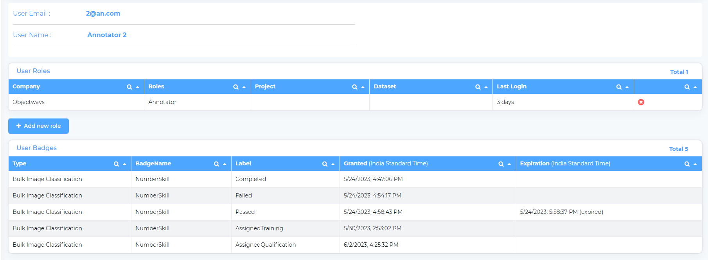Search the BadgeName column

tap(216, 164)
